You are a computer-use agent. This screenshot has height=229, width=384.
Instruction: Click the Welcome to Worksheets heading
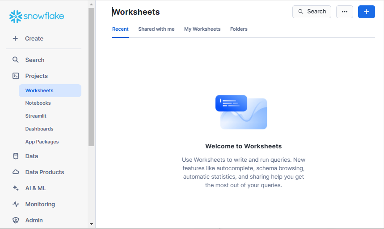point(244,146)
